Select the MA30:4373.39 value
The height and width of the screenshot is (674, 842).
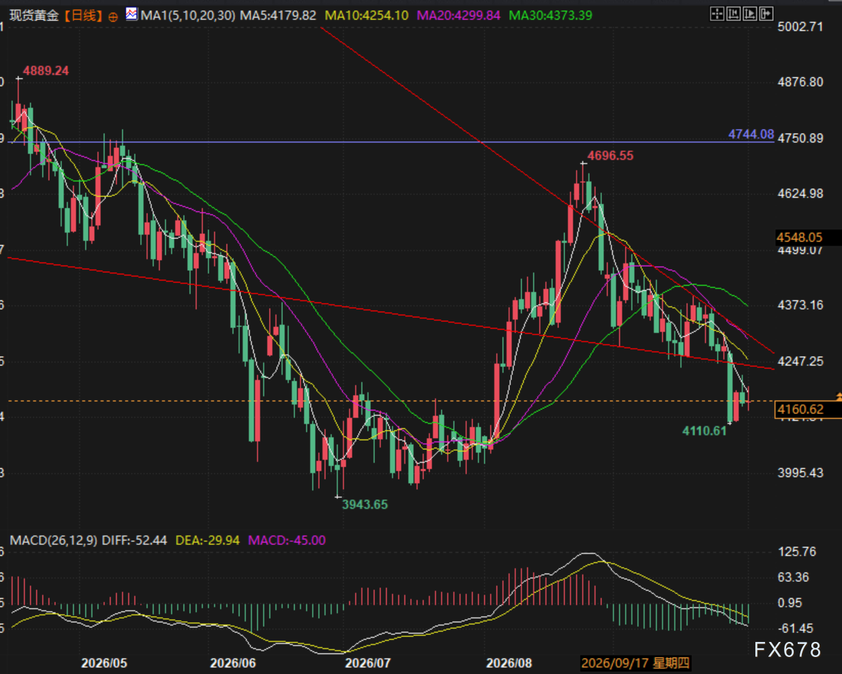point(551,15)
